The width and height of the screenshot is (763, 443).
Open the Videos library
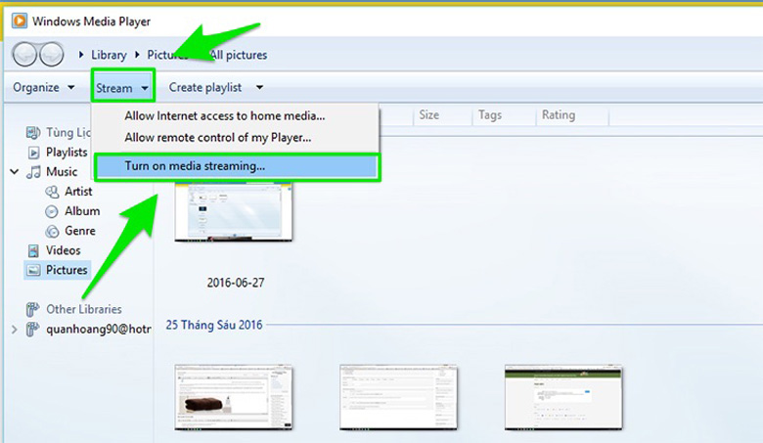coord(64,250)
